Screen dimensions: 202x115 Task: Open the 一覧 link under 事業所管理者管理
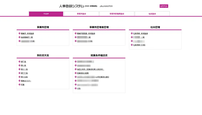(x=84, y=37)
